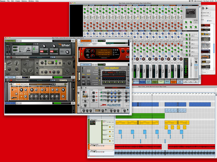
Task: Select The Echo thumbnail in tool window
Action: [x=205, y=57]
